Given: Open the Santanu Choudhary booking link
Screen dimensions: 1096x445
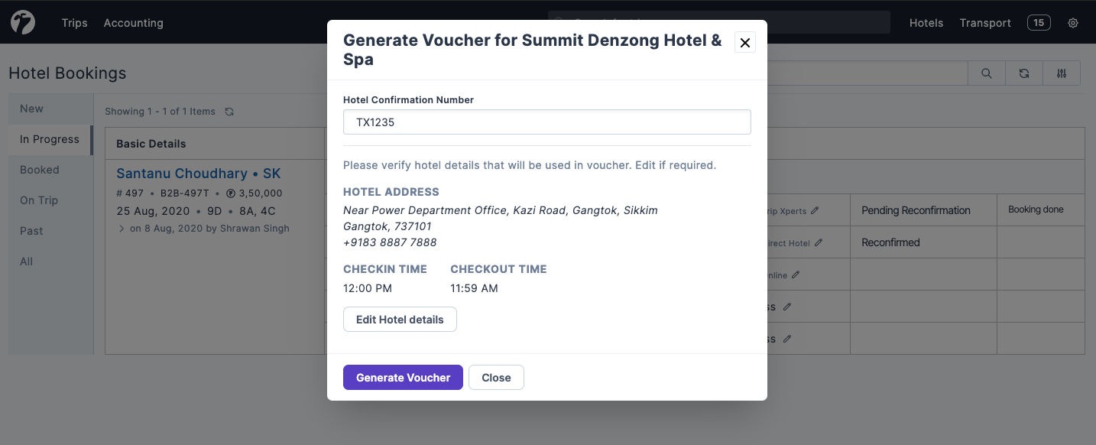Looking at the screenshot, I should coord(199,173).
